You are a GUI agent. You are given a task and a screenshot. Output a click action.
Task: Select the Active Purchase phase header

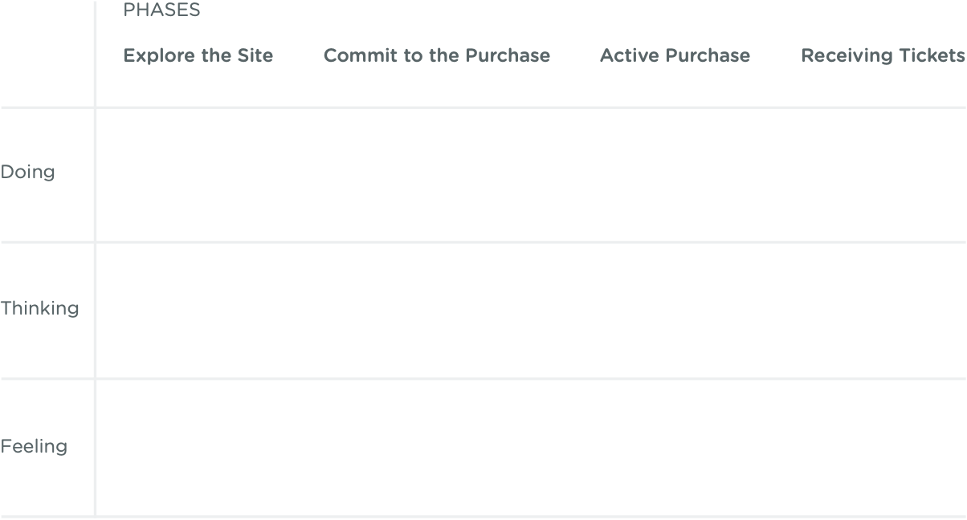click(675, 55)
